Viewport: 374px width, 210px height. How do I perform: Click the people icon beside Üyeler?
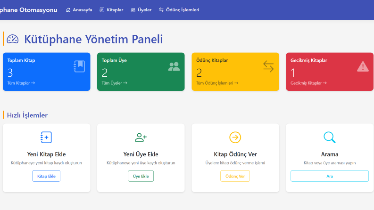pos(133,10)
